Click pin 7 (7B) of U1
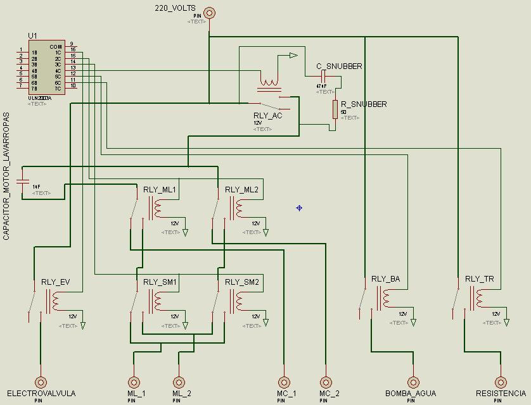 point(22,87)
